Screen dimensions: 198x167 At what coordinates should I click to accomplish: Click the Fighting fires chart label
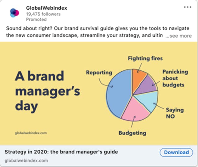coord(145,58)
